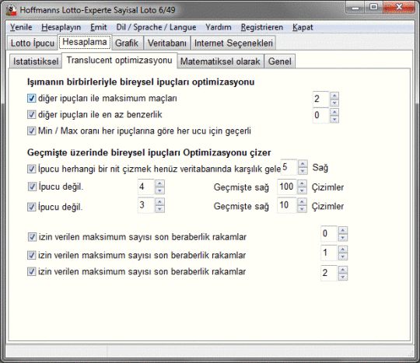Decrease the İpucu değil value of 4

point(159,190)
